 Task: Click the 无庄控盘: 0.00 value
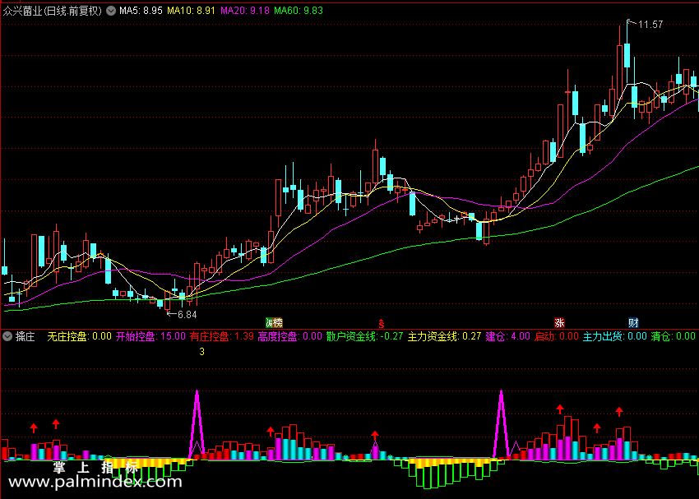[x=79, y=336]
